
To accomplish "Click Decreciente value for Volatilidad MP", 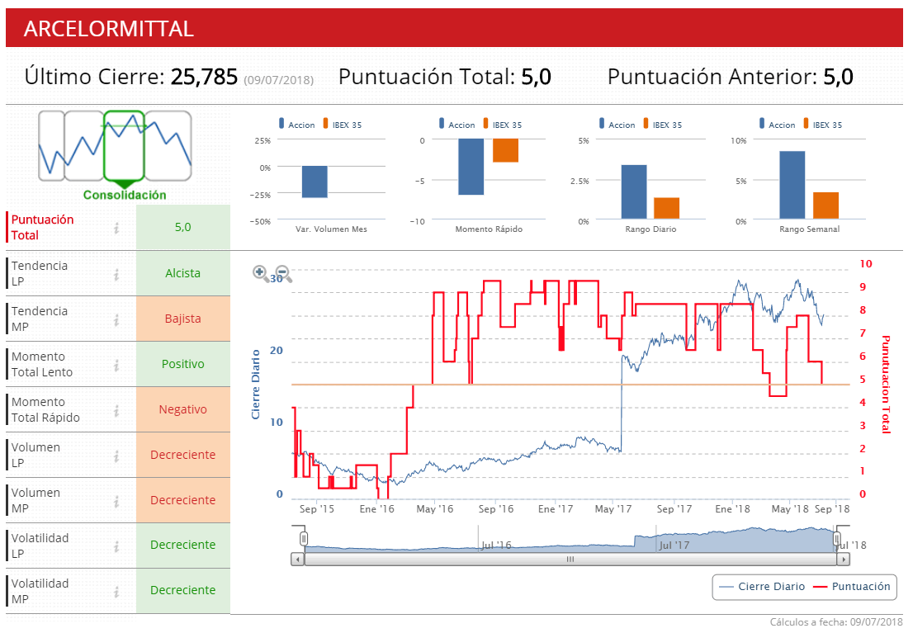I will click(x=182, y=590).
